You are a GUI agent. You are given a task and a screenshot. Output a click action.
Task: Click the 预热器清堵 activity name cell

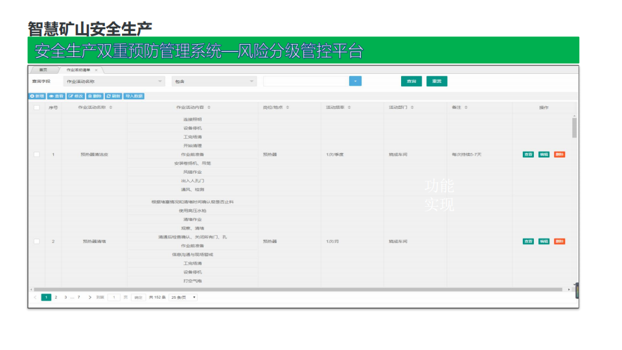pos(95,241)
